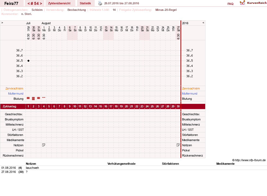The image size is (267, 196).
Task: Click the left Mittelschmerz row label
Action: 14,125
